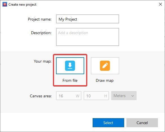Viewport: 165px width, 132px height.
Task: Open the Meters units dropdown
Action: 124,96
